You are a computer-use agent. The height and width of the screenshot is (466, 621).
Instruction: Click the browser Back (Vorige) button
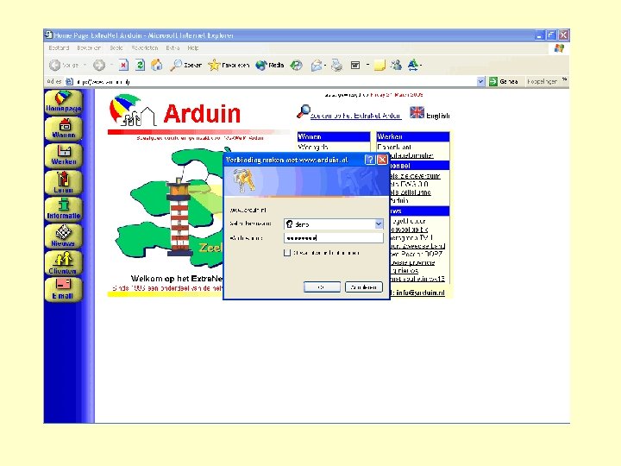pos(63,65)
